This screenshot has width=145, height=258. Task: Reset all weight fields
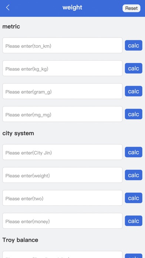(x=131, y=8)
